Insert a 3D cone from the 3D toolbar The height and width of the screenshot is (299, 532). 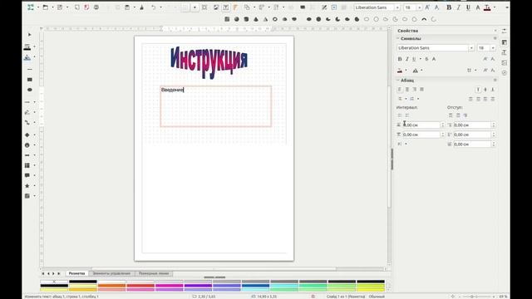pos(256,19)
